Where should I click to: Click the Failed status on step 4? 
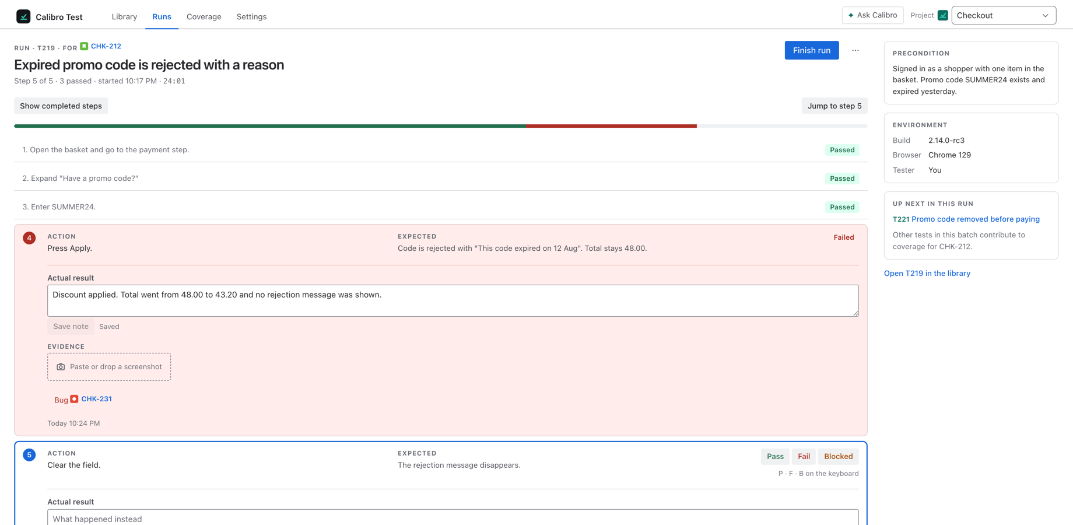(844, 237)
